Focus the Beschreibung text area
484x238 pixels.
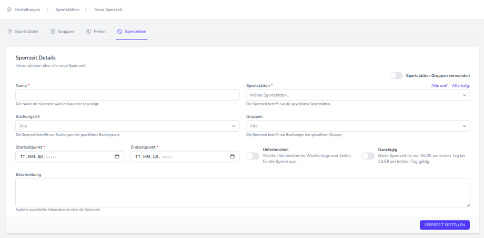click(x=243, y=193)
